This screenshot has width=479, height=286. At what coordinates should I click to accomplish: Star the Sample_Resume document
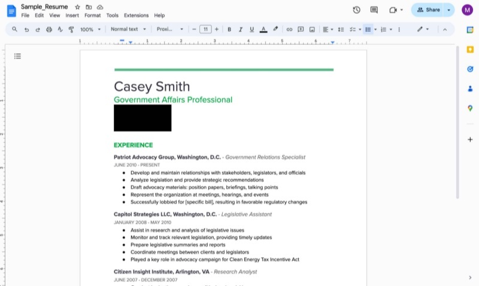[x=77, y=7]
